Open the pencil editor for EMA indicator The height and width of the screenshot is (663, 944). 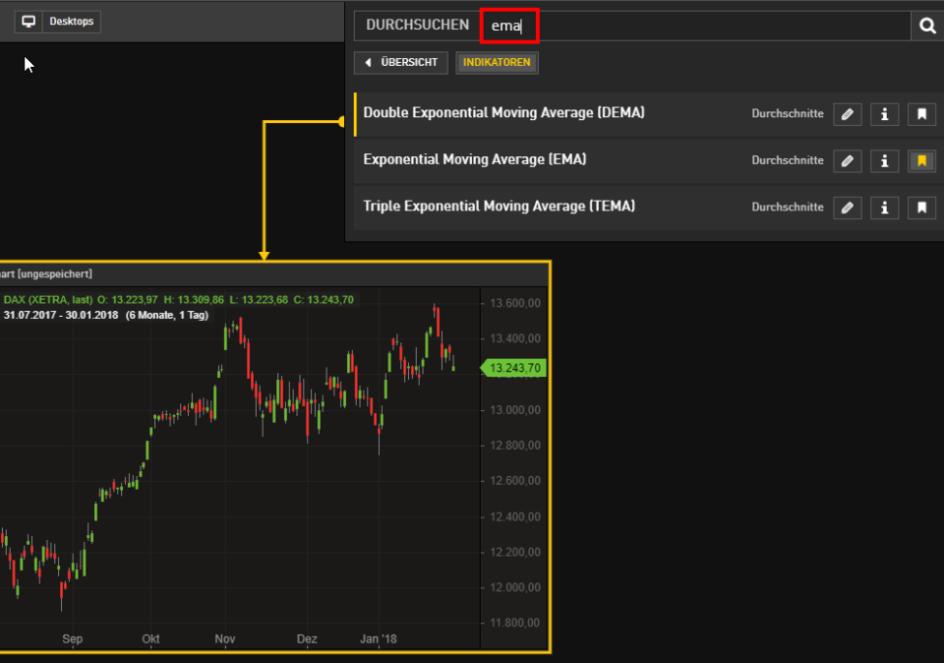click(847, 160)
